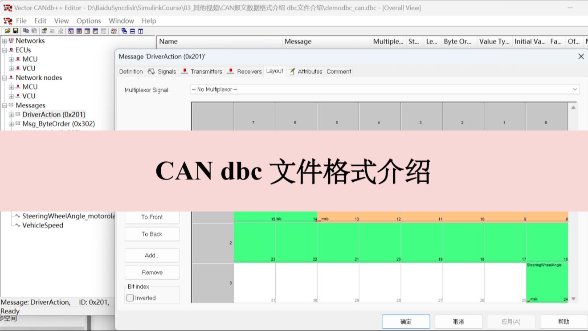588x331 pixels.
Task: Collapse the Network nodes tree node
Action: (4, 78)
